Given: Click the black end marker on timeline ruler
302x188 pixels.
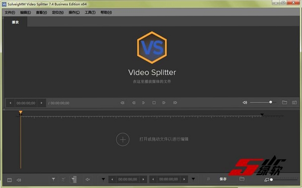Looking at the screenshot, I should pos(262,114).
